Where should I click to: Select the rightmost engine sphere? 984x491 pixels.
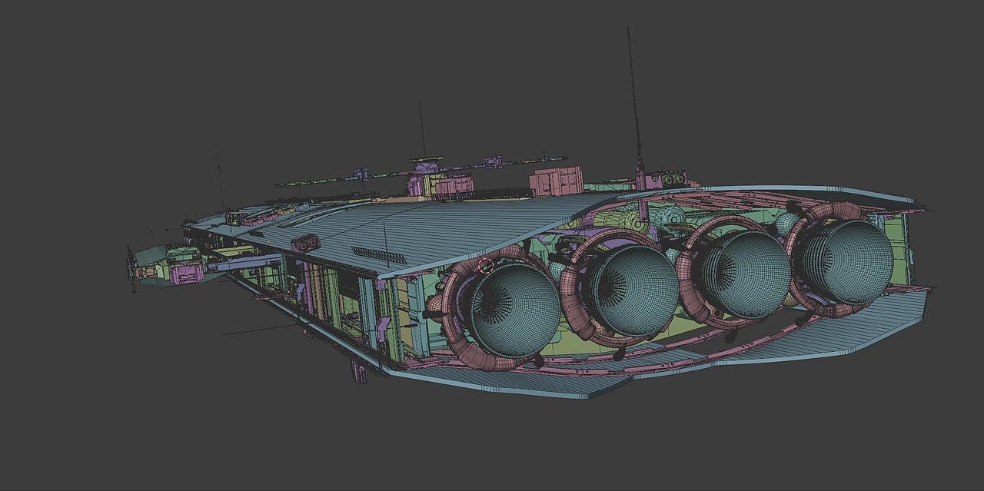[x=847, y=261]
